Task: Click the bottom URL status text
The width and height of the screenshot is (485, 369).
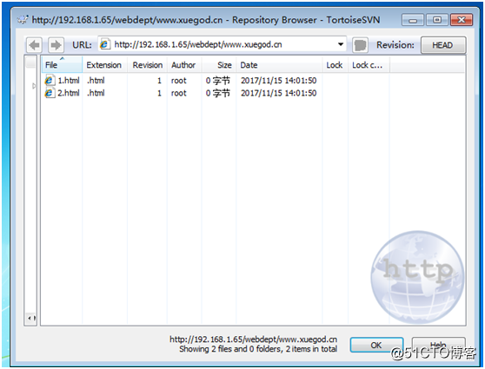Action: [253, 339]
